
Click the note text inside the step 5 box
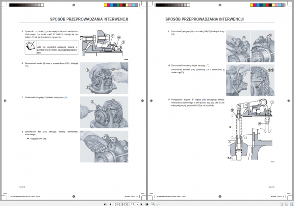[x=57, y=50]
